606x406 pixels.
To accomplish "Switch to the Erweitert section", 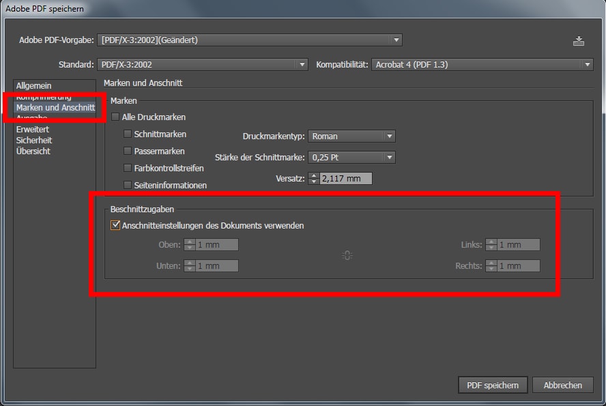I will (x=33, y=129).
